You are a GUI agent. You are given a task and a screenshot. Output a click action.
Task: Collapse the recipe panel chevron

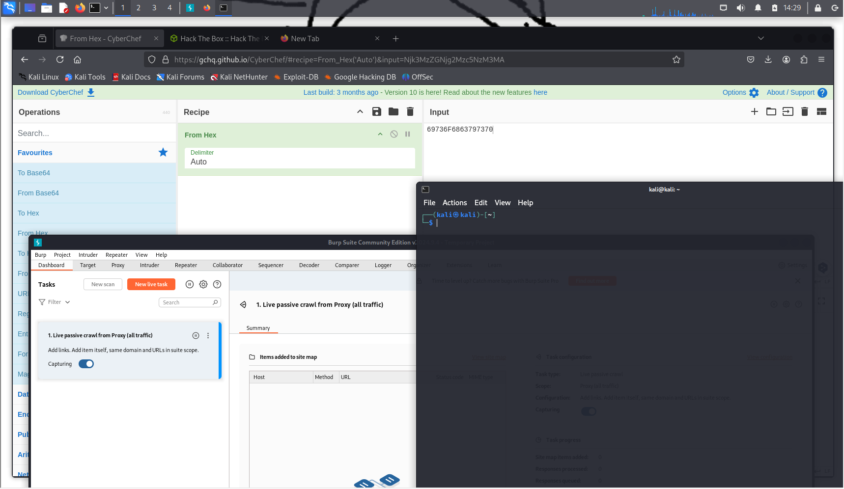360,111
